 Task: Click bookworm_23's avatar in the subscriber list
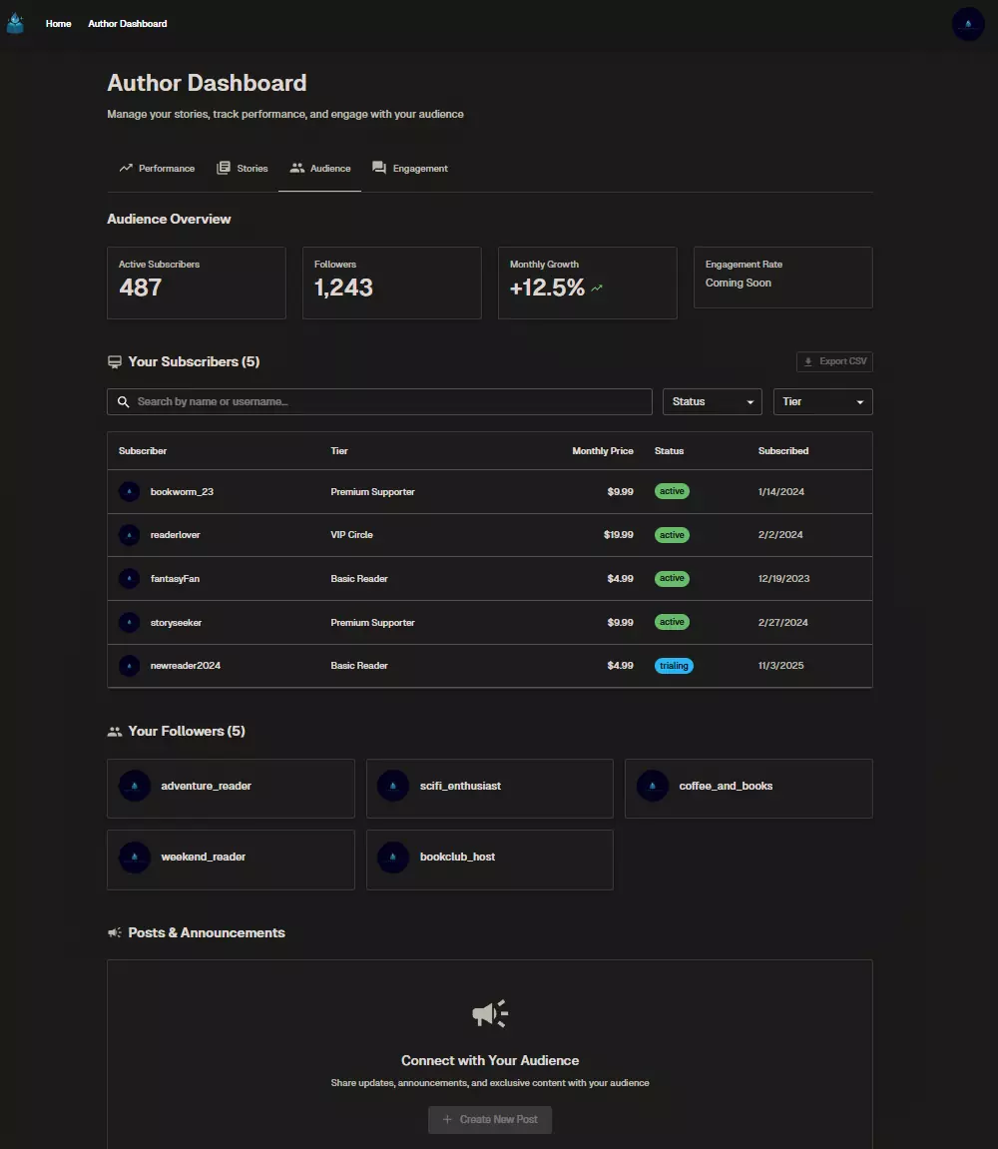click(129, 491)
